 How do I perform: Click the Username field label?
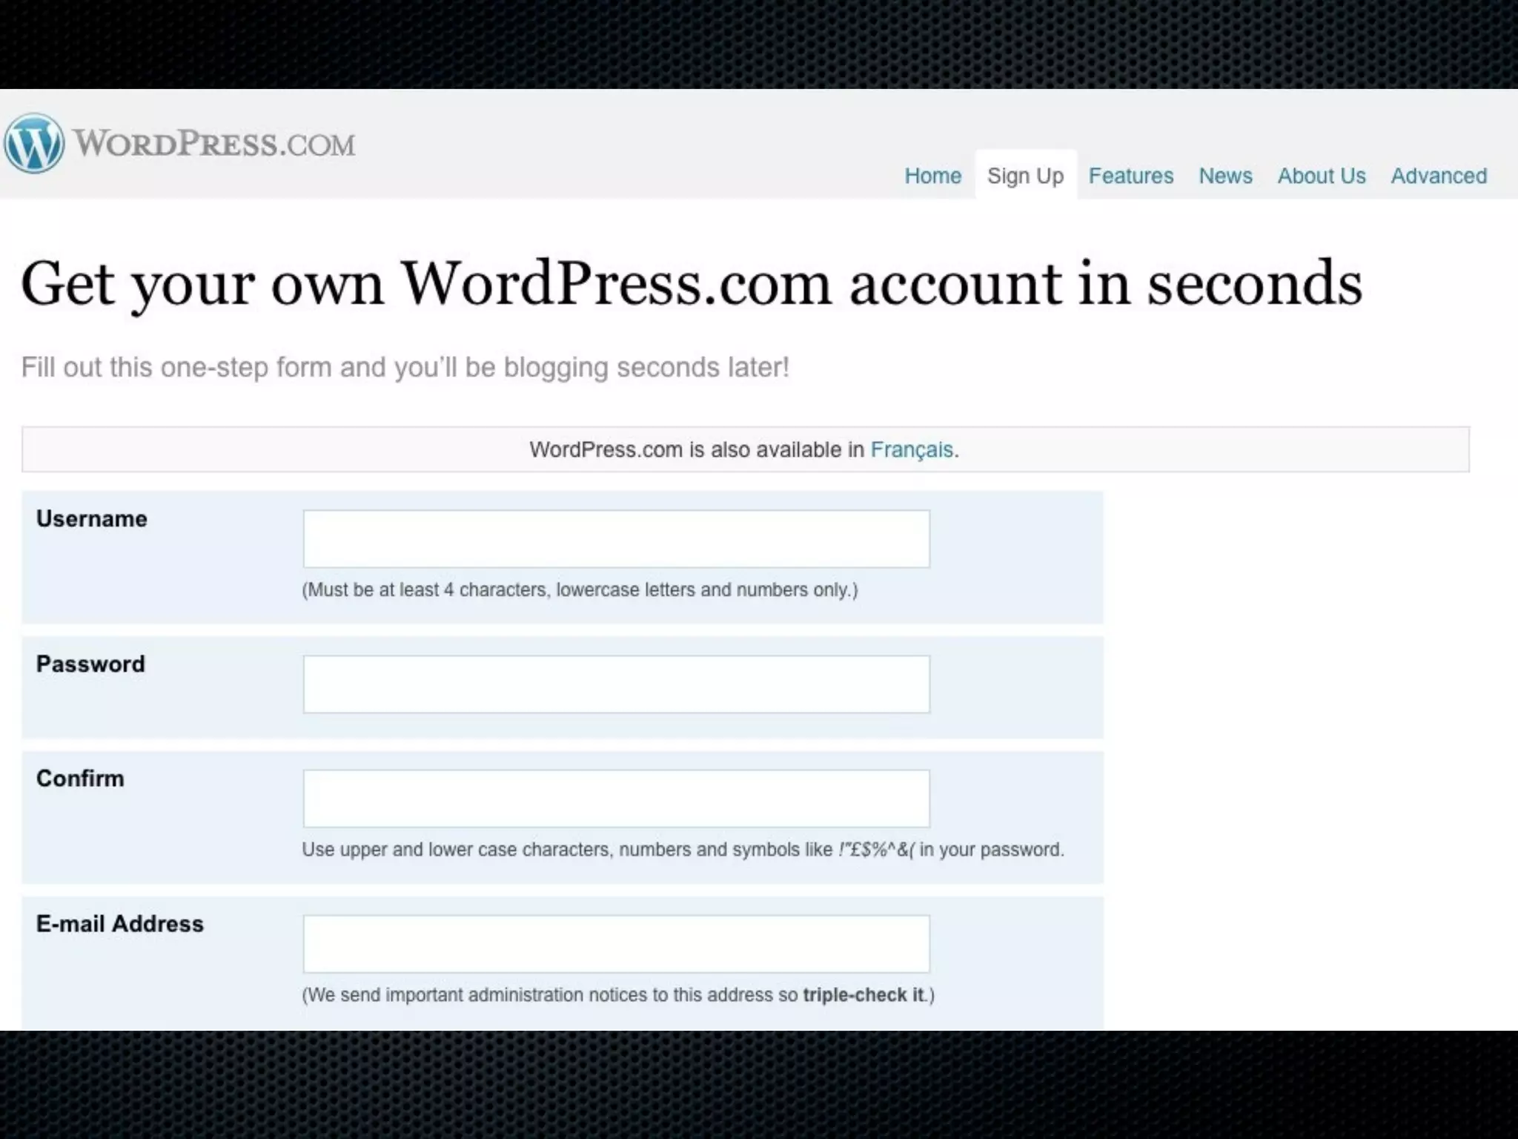point(92,519)
